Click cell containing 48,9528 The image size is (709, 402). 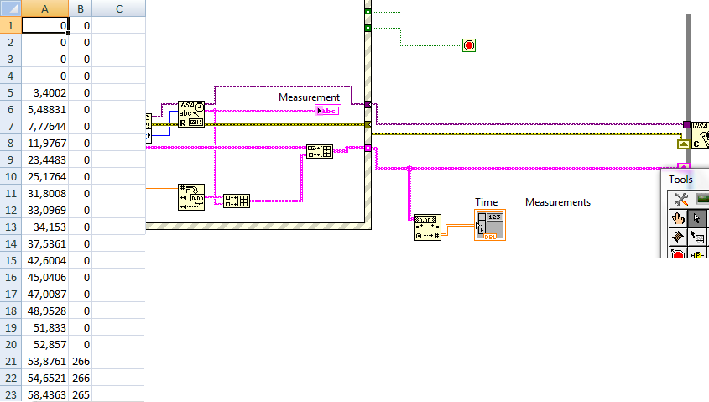44,311
